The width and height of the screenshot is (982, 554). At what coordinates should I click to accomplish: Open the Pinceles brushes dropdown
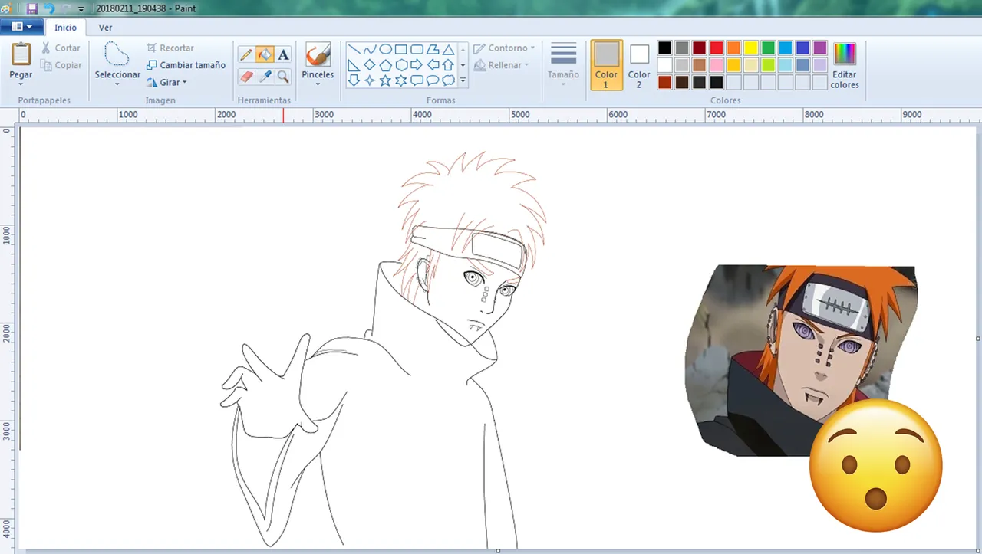(x=318, y=84)
